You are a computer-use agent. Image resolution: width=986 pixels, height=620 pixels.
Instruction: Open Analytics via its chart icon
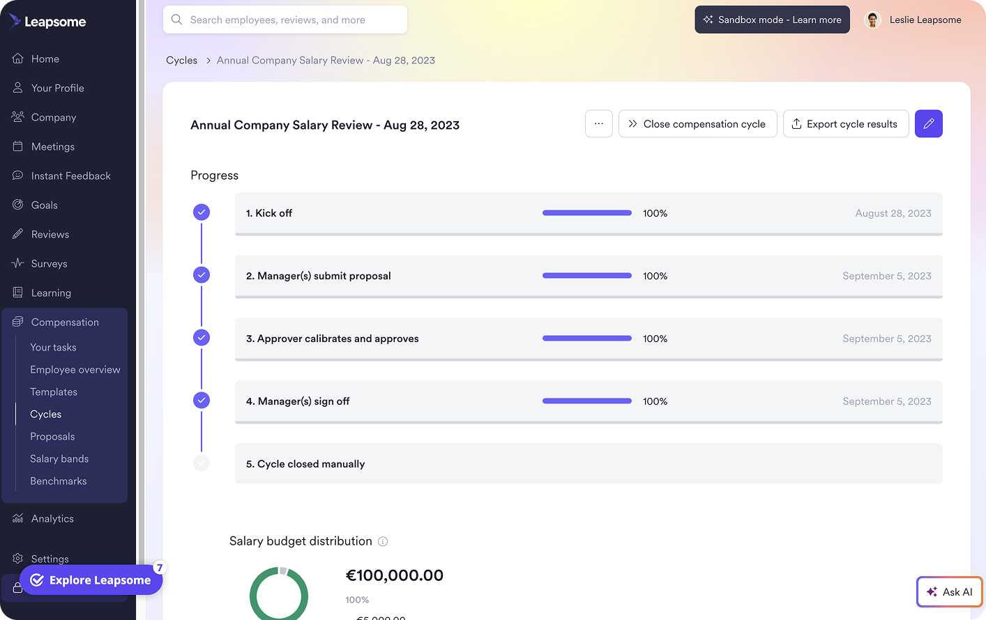point(16,518)
